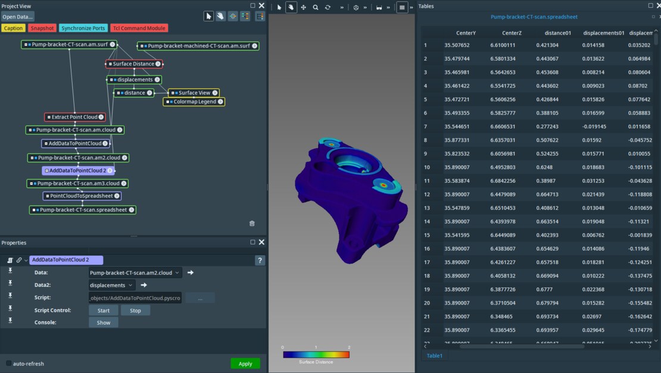
Task: Select the Translate (move) tool in the viewer toolbar
Action: coord(304,8)
